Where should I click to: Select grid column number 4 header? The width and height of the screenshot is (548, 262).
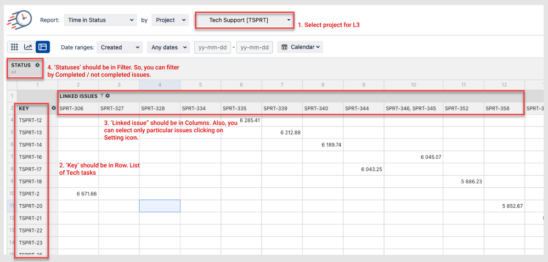pyautogui.click(x=160, y=85)
